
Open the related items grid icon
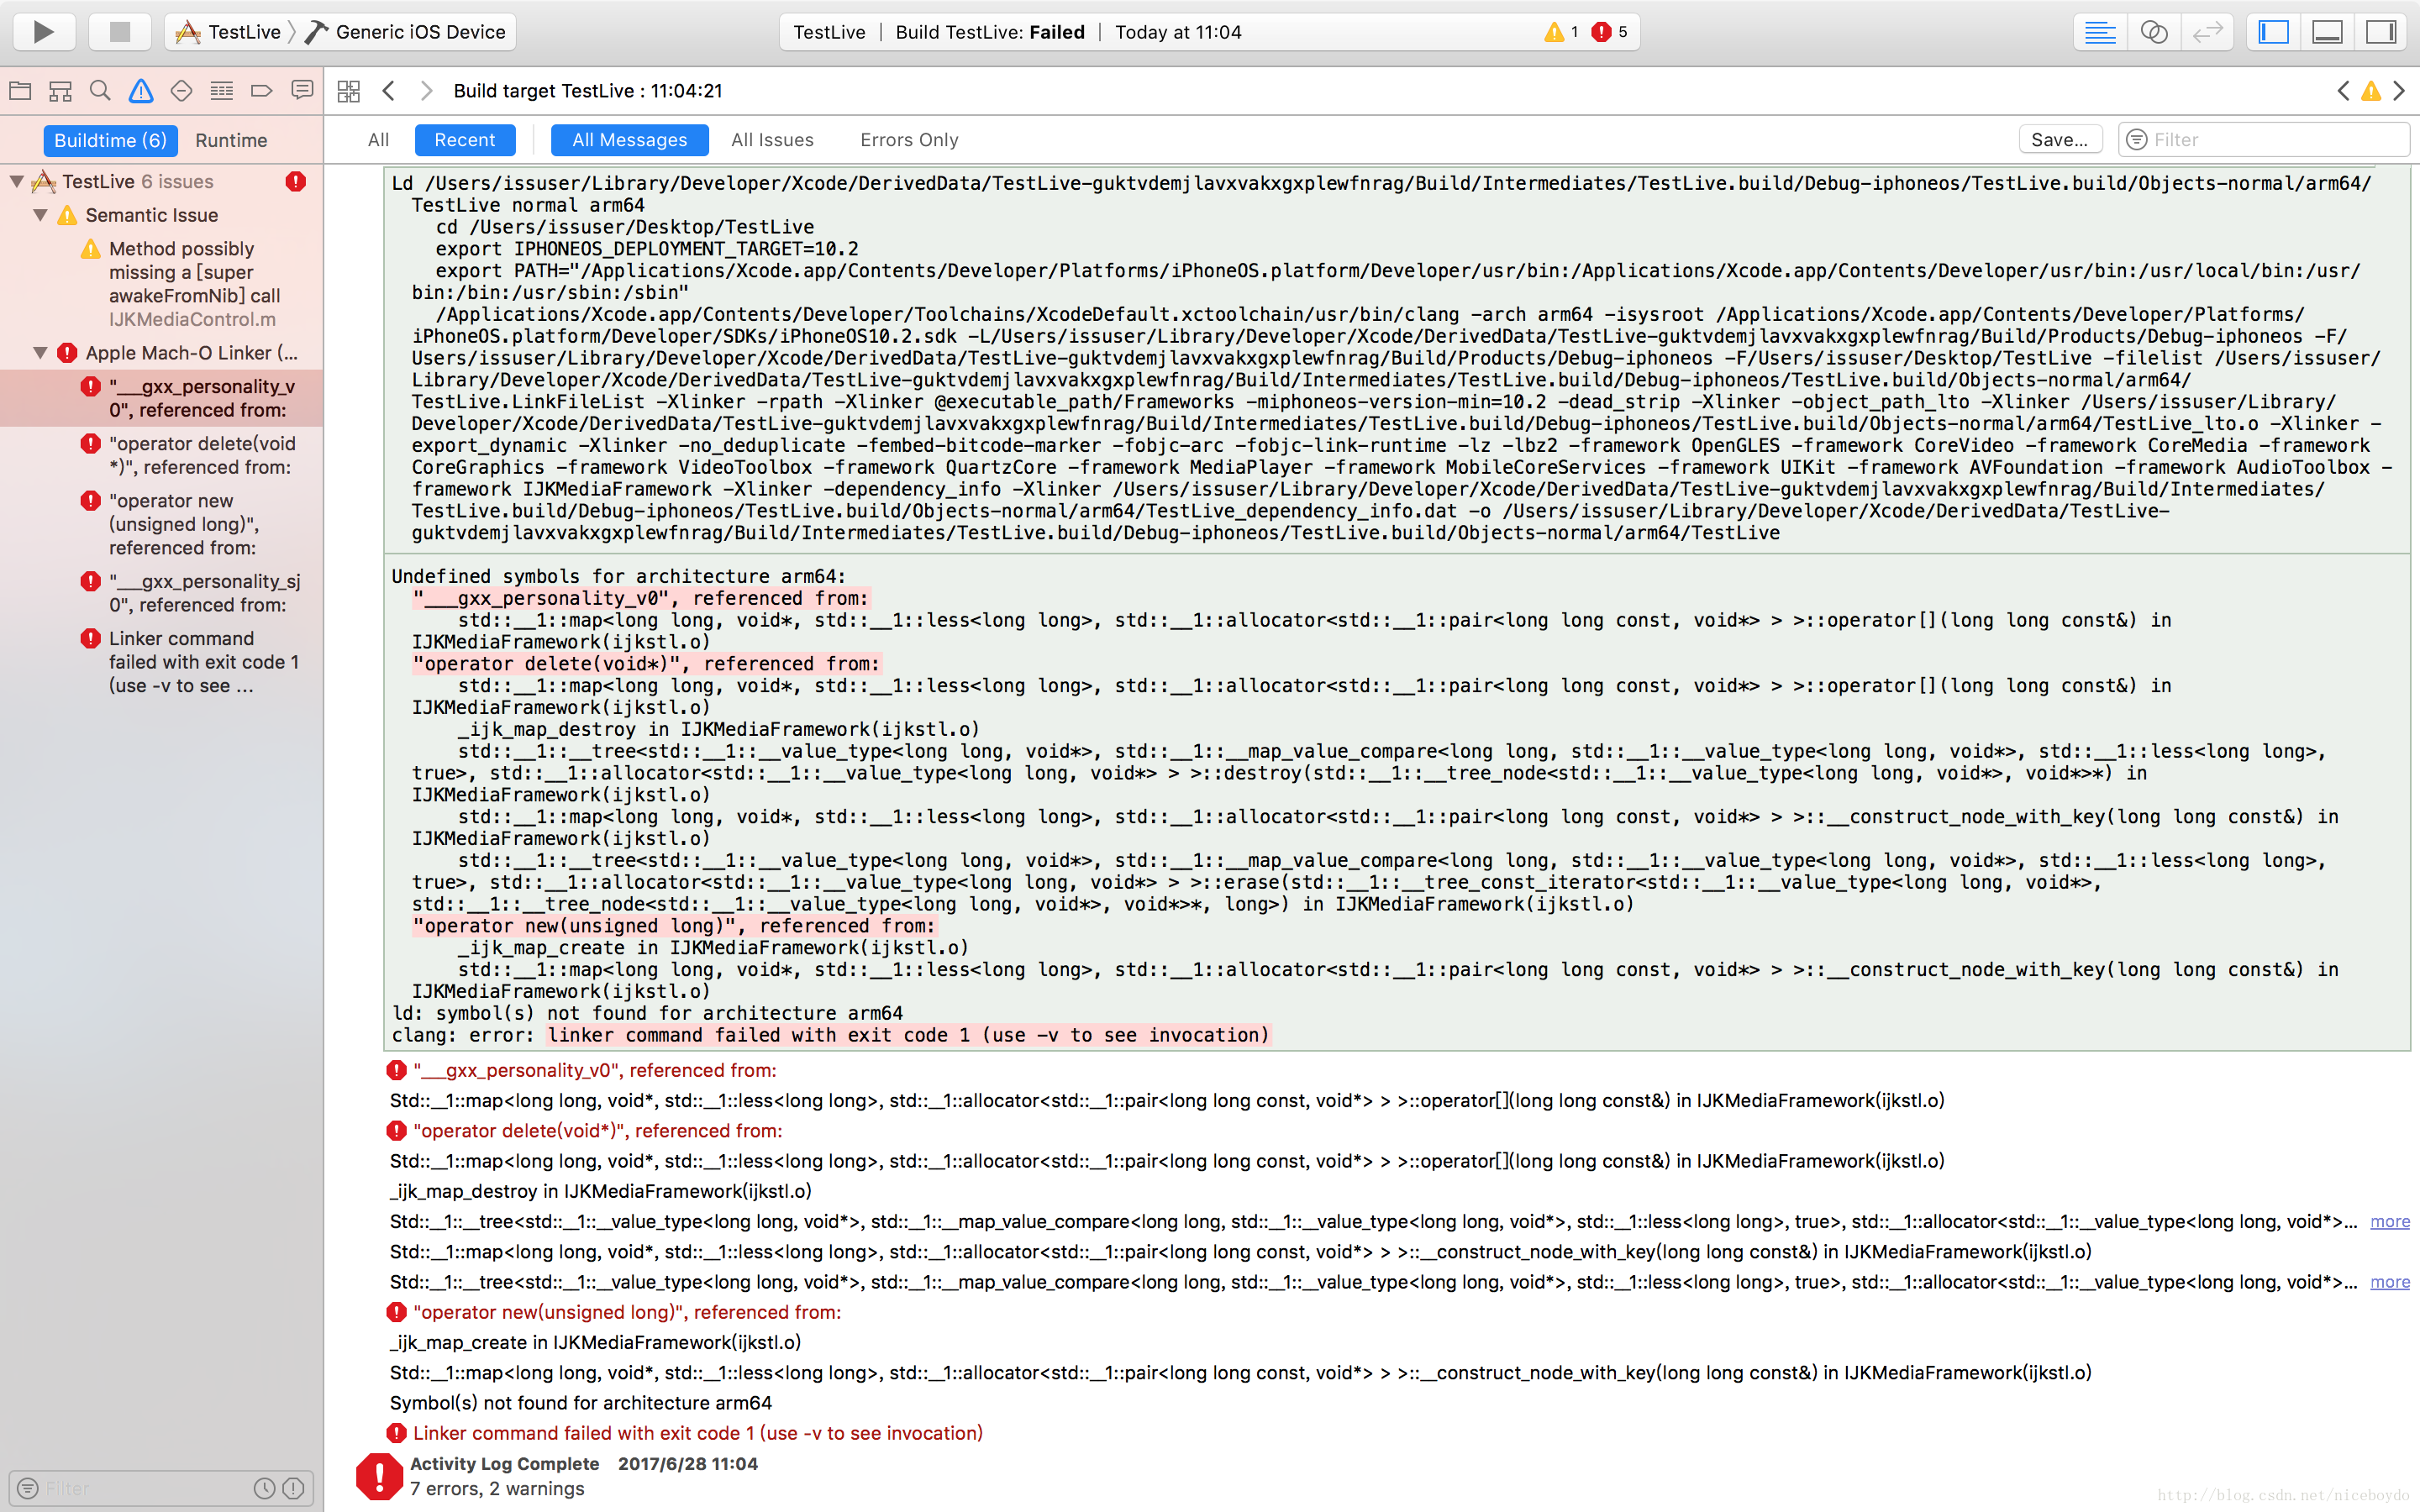point(348,91)
